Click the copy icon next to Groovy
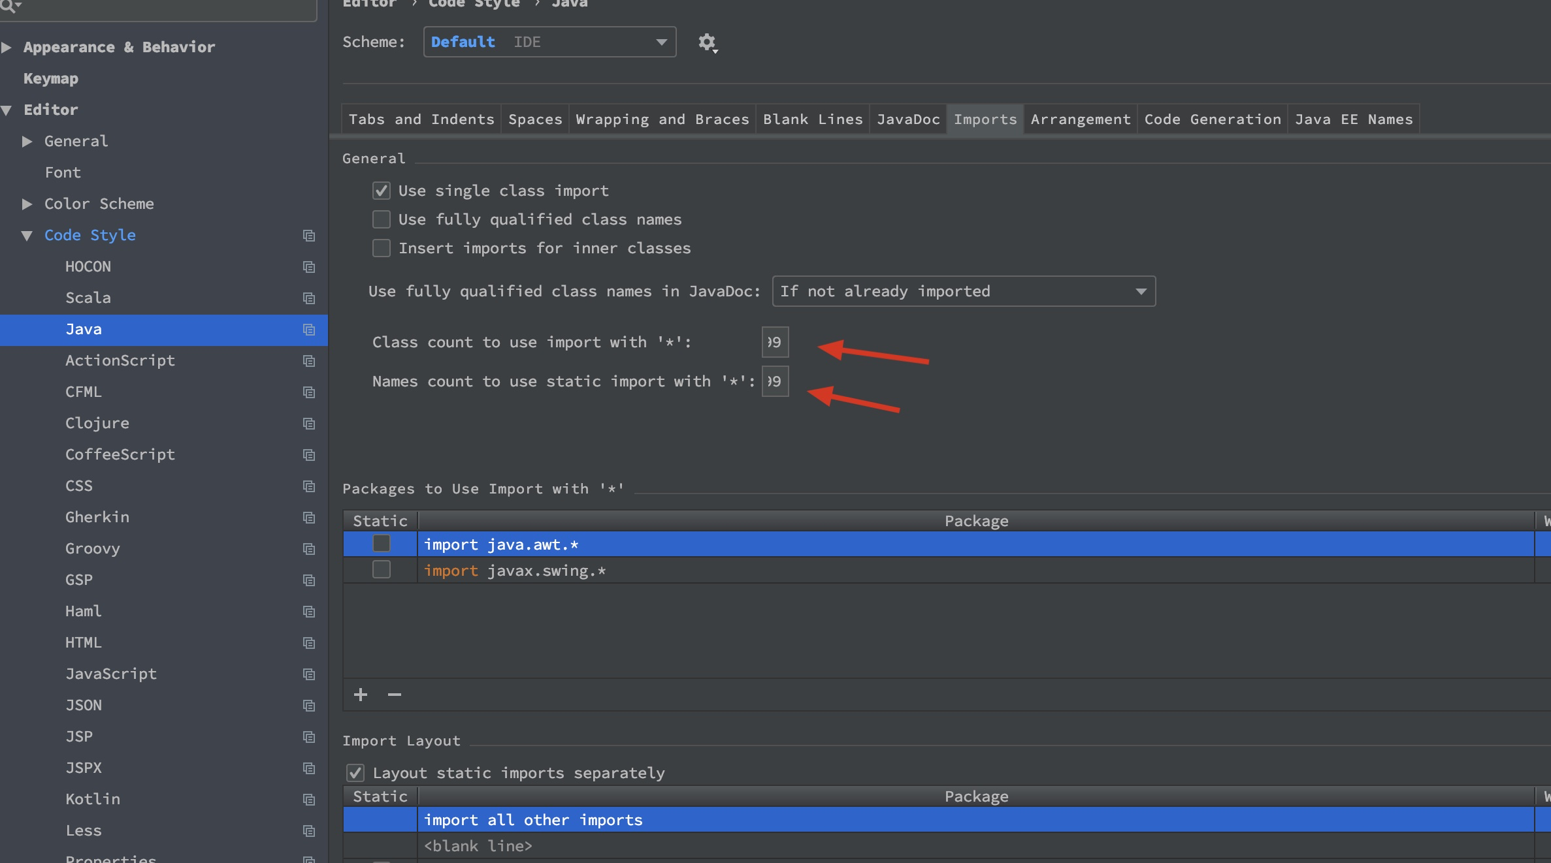This screenshot has height=863, width=1551. [x=309, y=549]
